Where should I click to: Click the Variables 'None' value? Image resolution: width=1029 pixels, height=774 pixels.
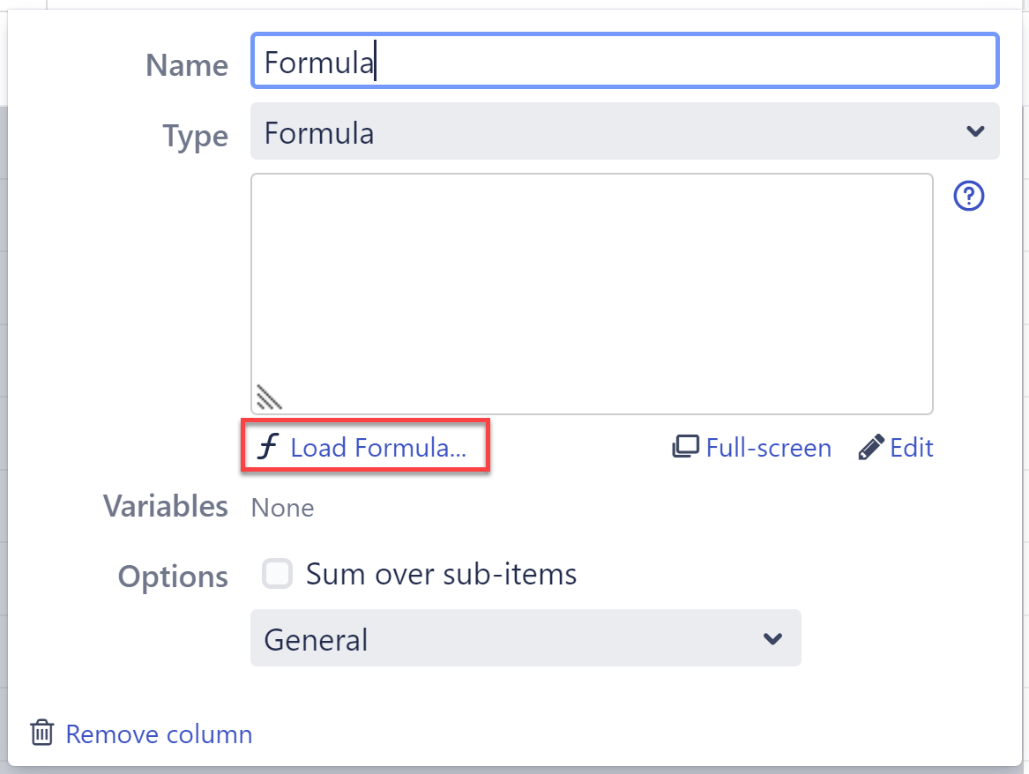[x=282, y=508]
